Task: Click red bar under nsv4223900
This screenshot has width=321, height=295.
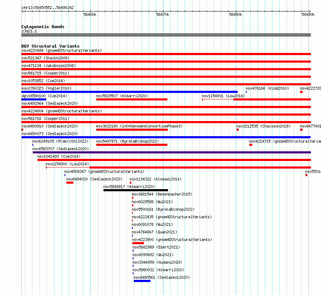Action: (138, 243)
